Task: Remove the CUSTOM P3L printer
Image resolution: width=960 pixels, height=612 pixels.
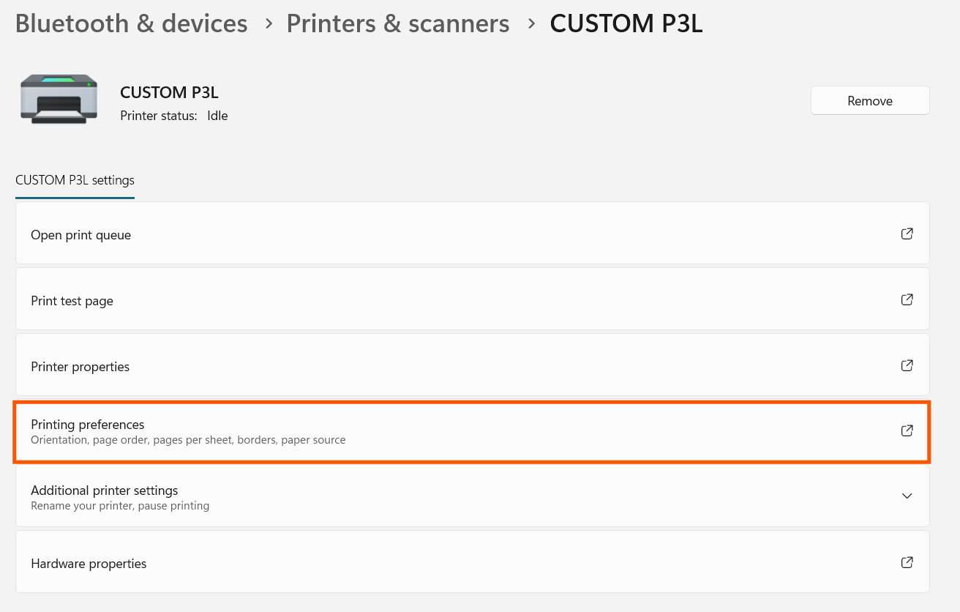Action: click(869, 101)
